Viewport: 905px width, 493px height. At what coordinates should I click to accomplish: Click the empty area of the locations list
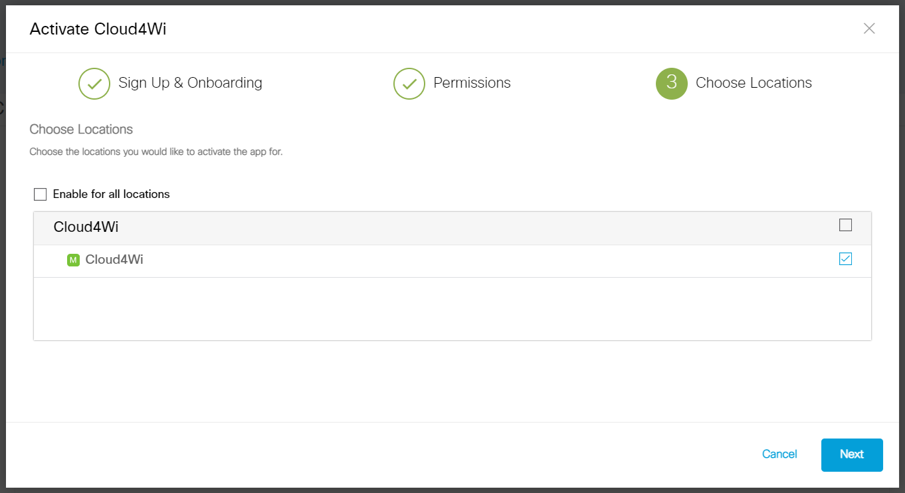click(452, 309)
